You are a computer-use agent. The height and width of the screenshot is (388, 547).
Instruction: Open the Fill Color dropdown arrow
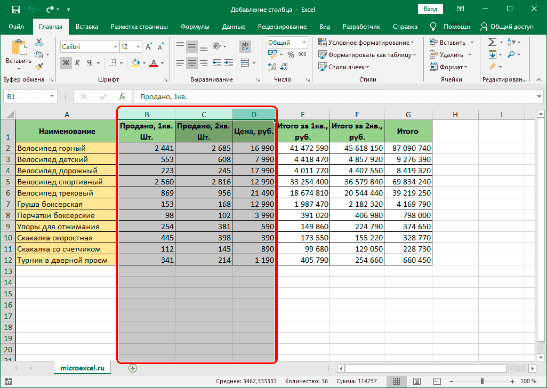pos(144,63)
